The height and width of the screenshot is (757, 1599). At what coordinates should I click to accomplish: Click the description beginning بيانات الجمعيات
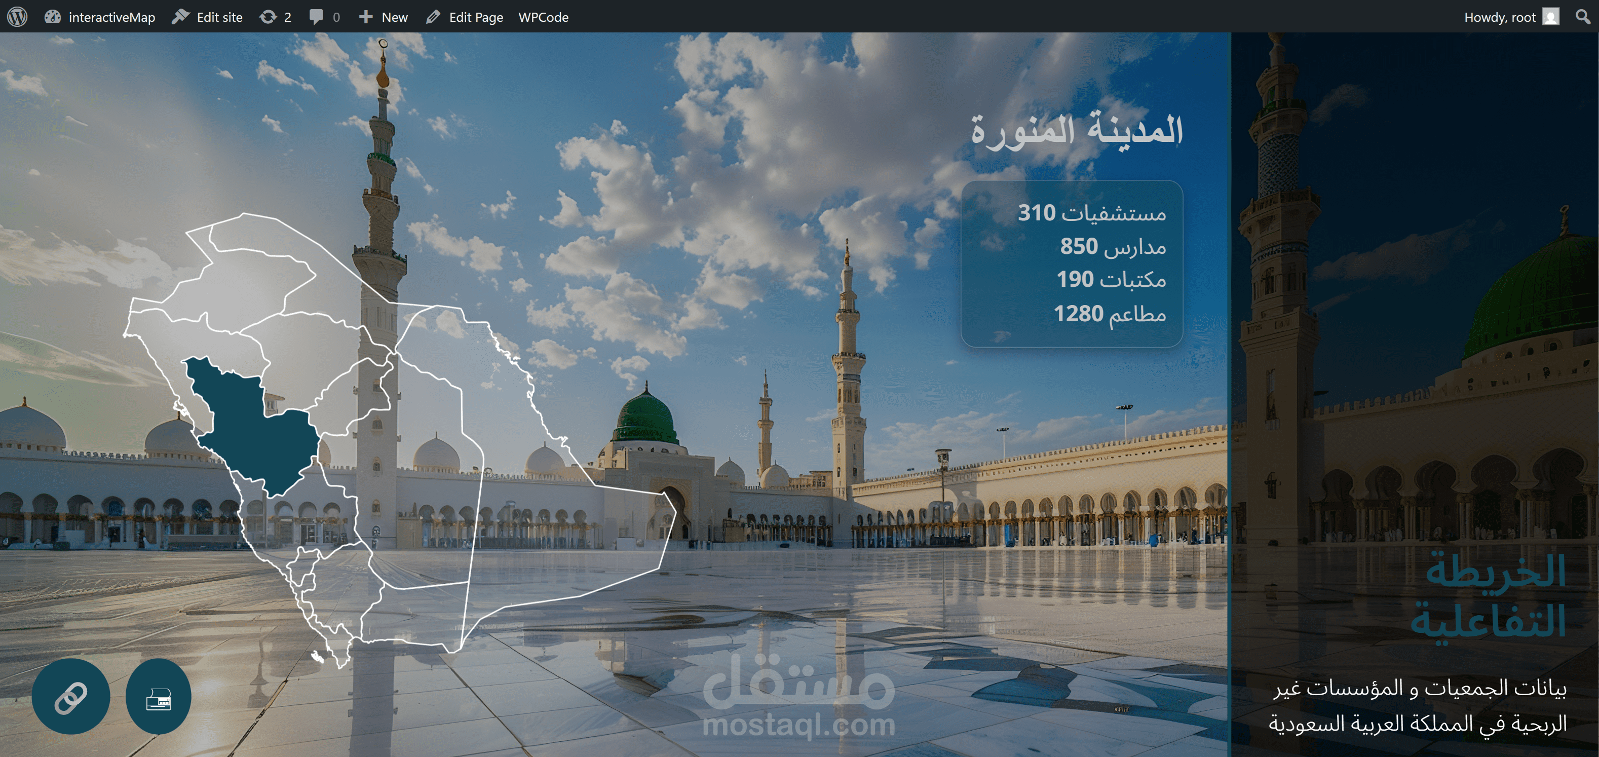point(1417,705)
